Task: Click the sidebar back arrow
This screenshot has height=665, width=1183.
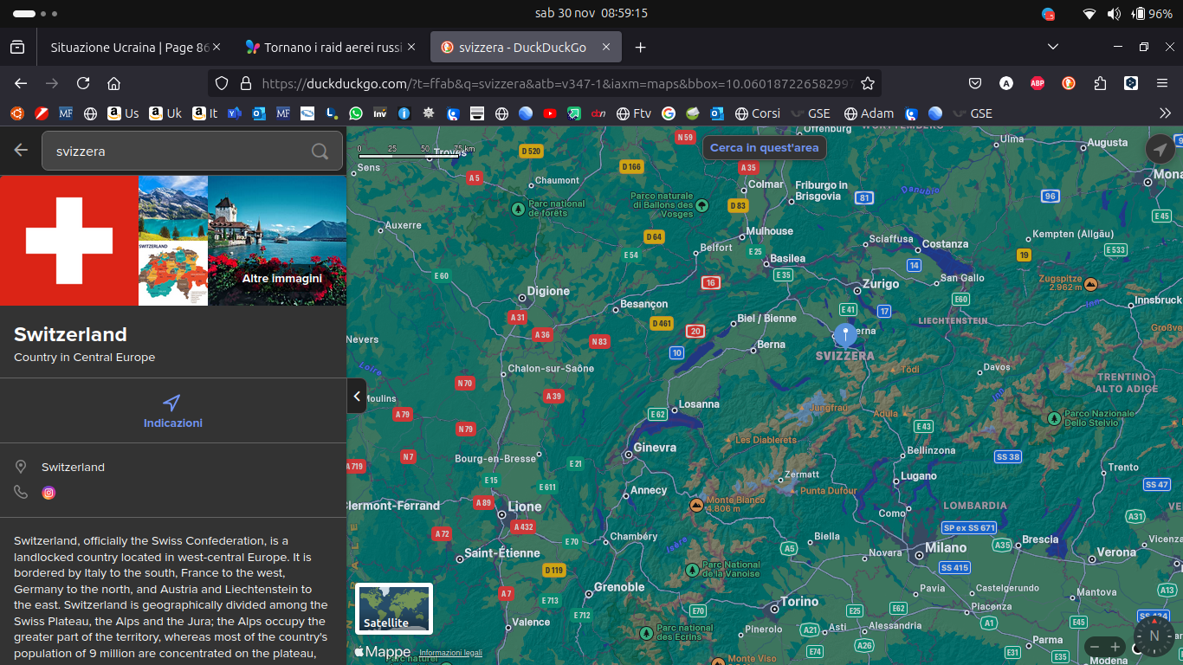Action: 21,151
